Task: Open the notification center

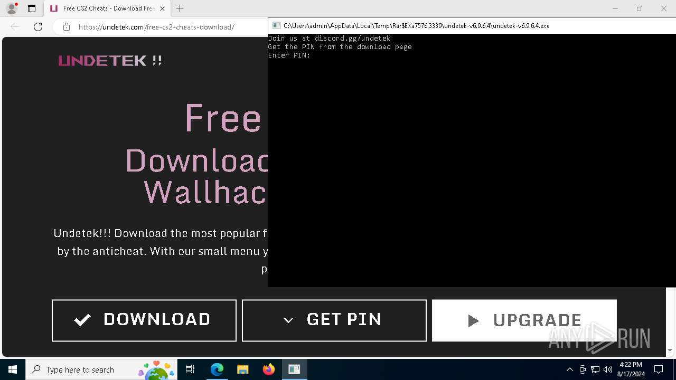Action: [659, 369]
